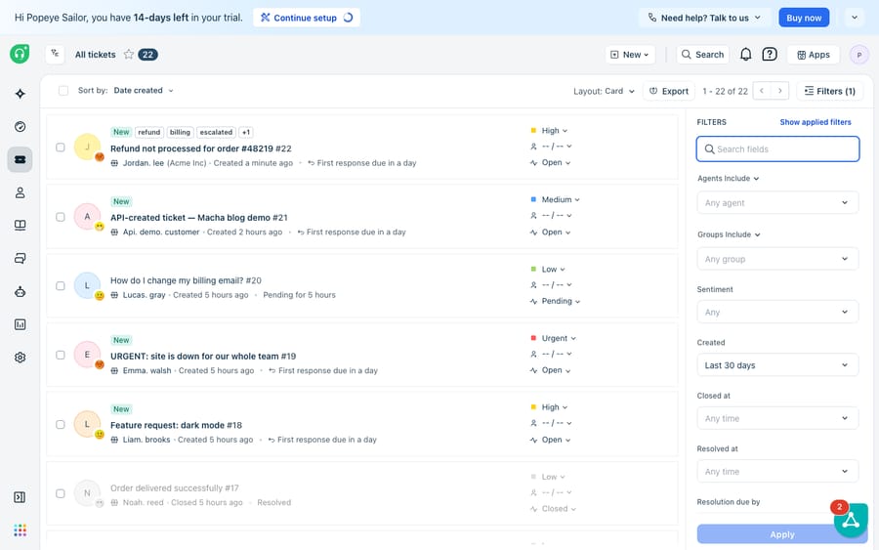This screenshot has height=550, width=879.
Task: Favorite the All tickets view with star
Action: point(129,55)
